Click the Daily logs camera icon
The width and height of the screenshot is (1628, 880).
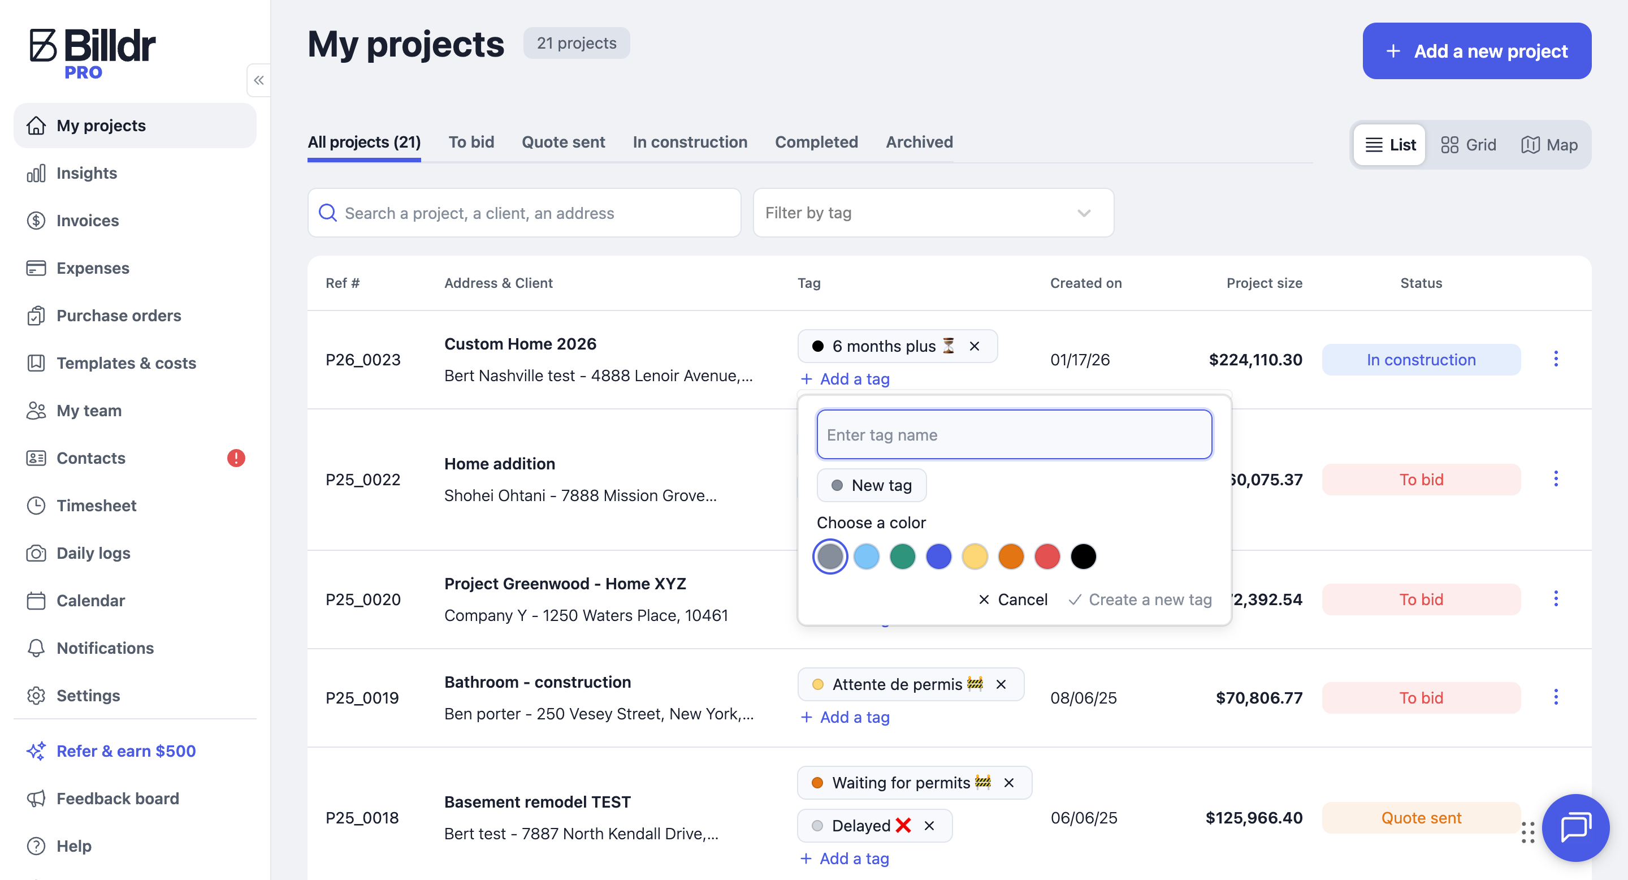pyautogui.click(x=36, y=553)
